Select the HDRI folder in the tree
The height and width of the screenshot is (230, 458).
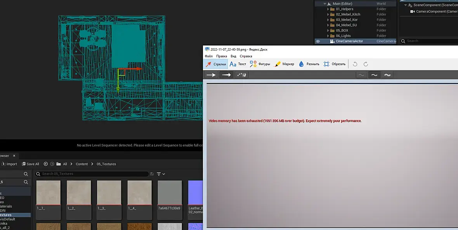tap(3, 211)
